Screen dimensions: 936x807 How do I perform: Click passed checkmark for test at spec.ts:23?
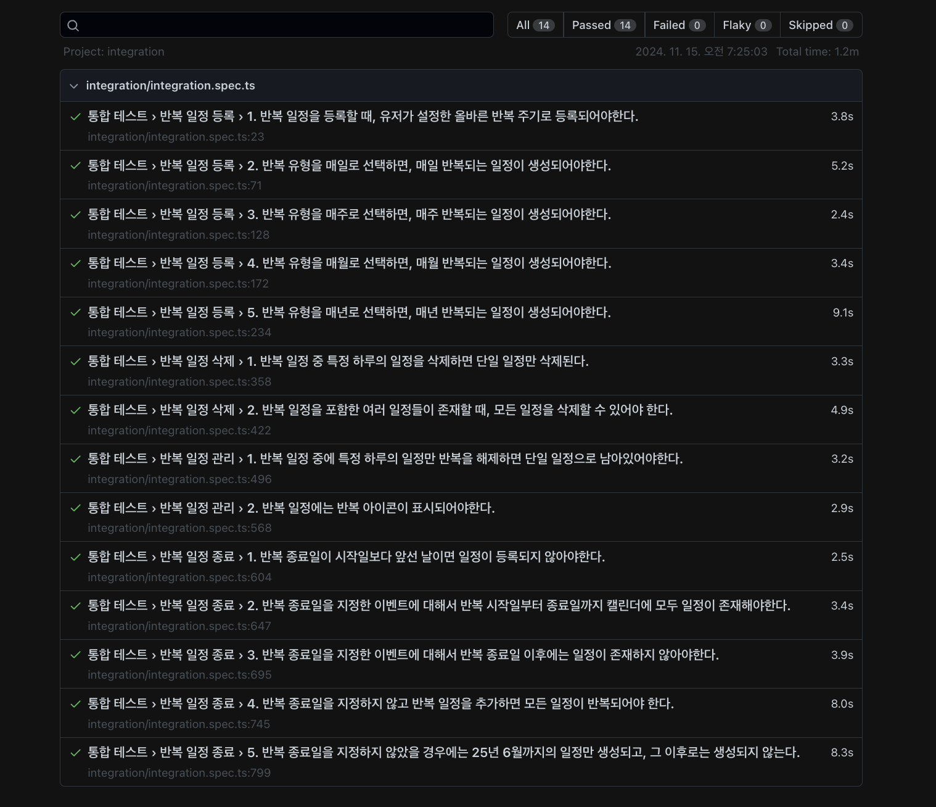point(76,117)
